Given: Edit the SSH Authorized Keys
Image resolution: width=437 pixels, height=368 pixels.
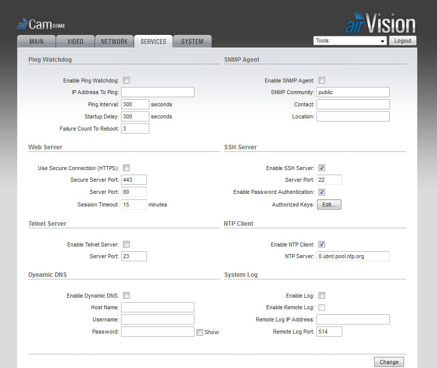Looking at the screenshot, I should [x=329, y=205].
